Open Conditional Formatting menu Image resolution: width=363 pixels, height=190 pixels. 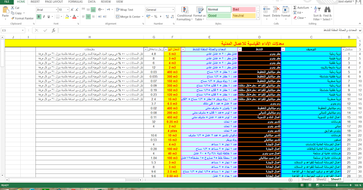pyautogui.click(x=185, y=14)
